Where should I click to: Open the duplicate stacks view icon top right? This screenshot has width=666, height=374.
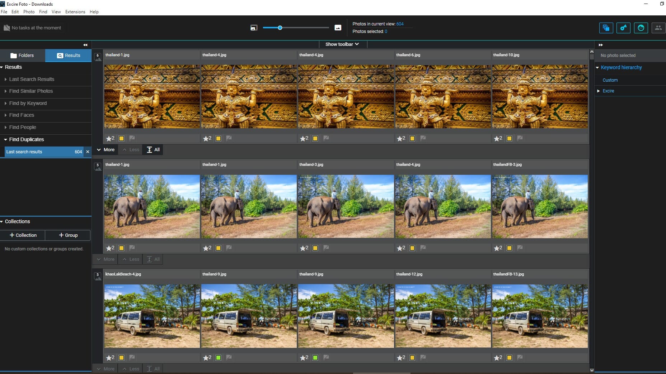606,28
